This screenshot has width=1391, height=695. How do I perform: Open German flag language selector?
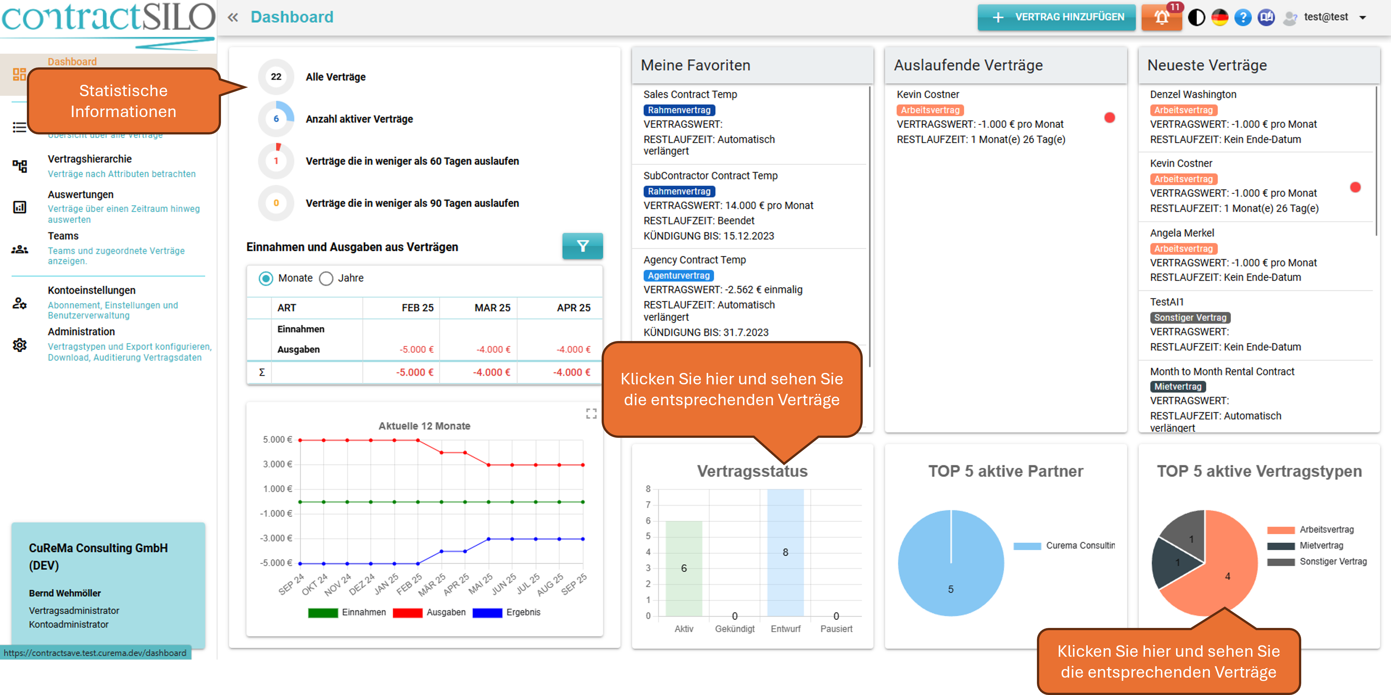point(1219,17)
